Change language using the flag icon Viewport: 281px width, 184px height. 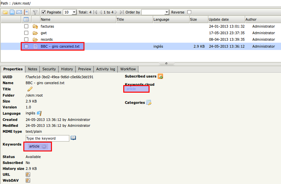[x=39, y=113]
